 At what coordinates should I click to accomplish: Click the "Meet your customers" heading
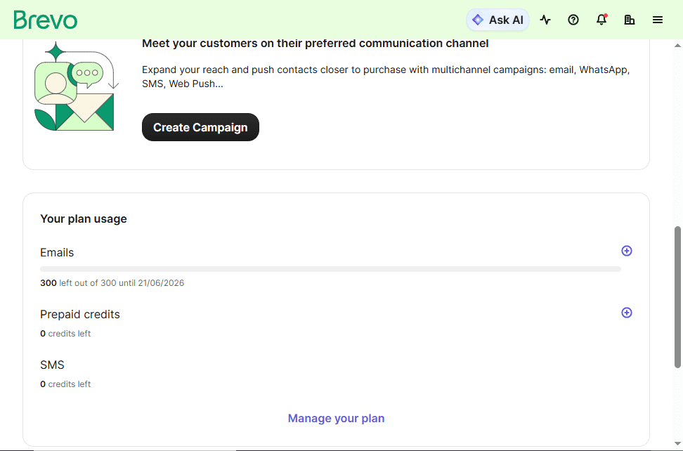pos(316,44)
